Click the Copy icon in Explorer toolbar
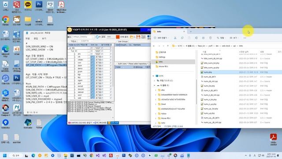Screen dimensions: 282x159 pos(182,38)
